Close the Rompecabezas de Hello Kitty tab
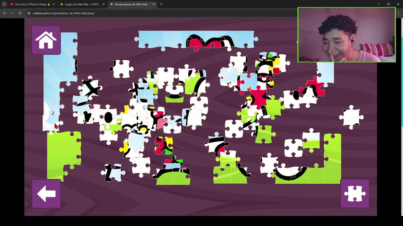Screen dimensions: 403x226 (154, 4)
